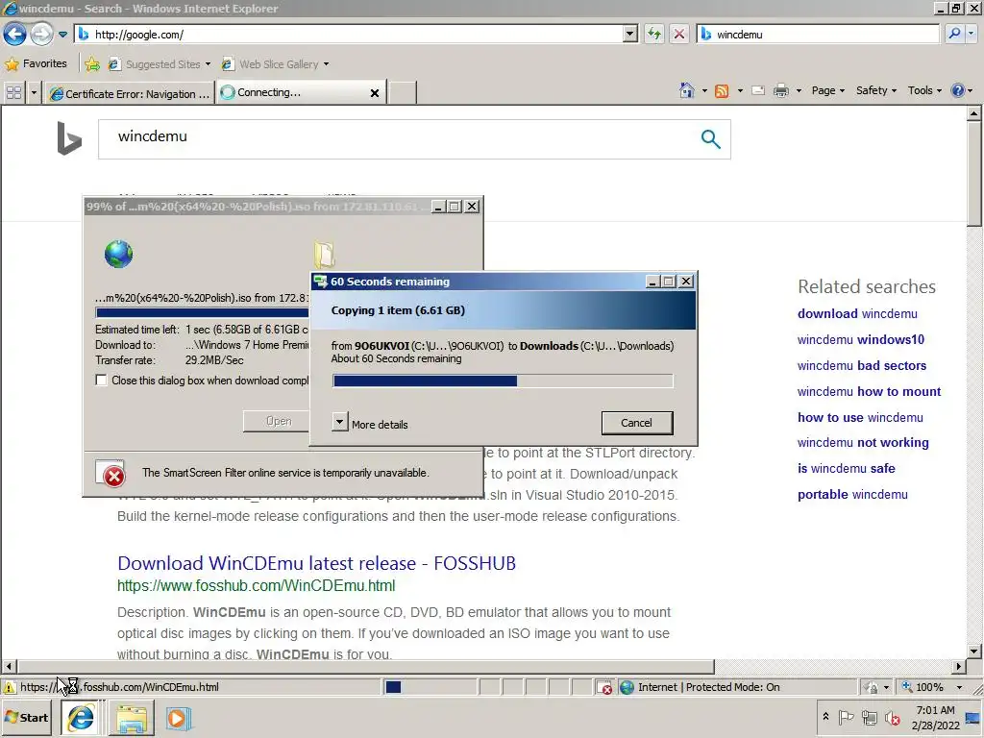Viewport: 984px width, 738px height.
Task: Open the Print button dropdown arrow
Action: coord(799,91)
